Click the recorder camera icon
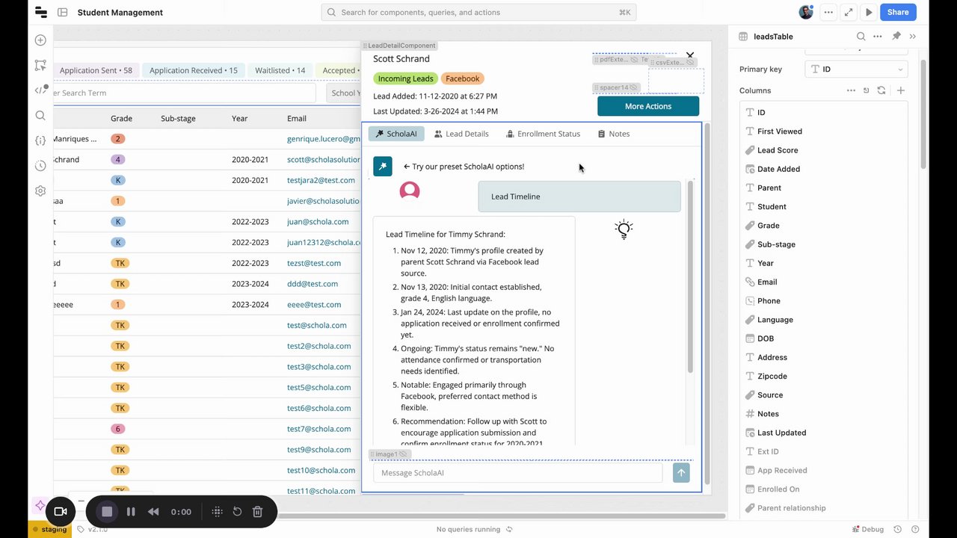Image resolution: width=957 pixels, height=538 pixels. [x=61, y=512]
